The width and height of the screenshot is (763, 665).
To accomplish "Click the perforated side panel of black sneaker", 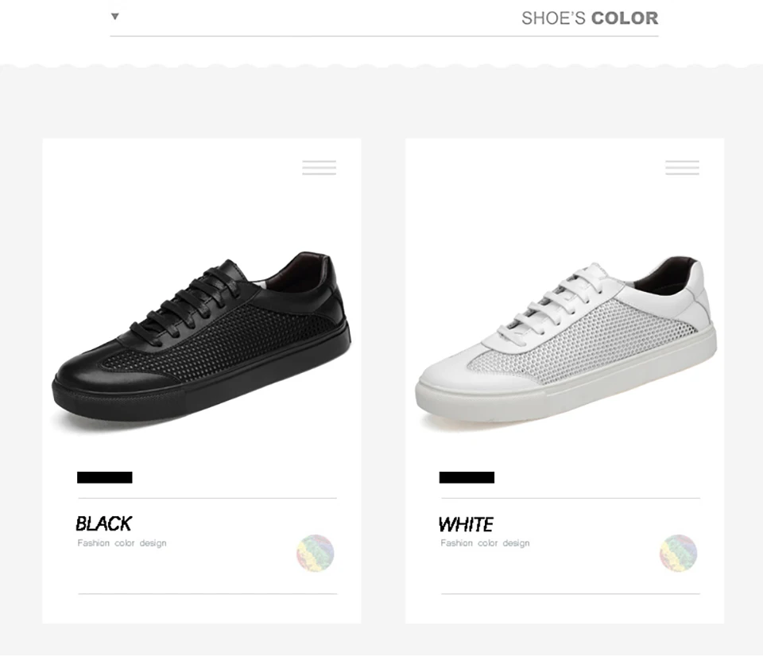I will [x=219, y=341].
